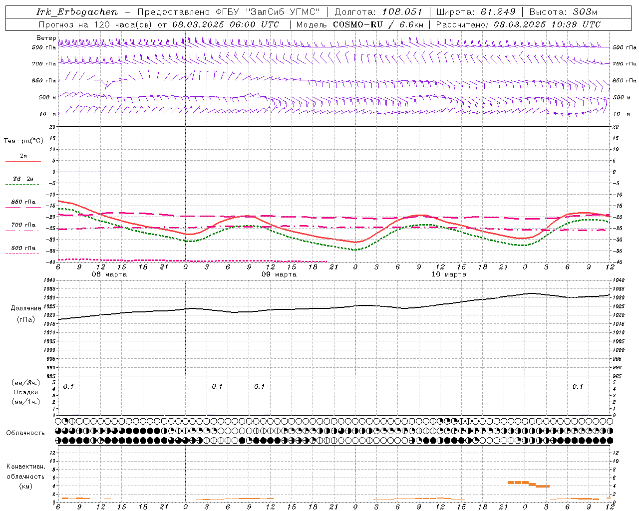The height and width of the screenshot is (511, 639).
Task: Click the 'Конвективн.' convective cloud label
Action: pos(25,467)
